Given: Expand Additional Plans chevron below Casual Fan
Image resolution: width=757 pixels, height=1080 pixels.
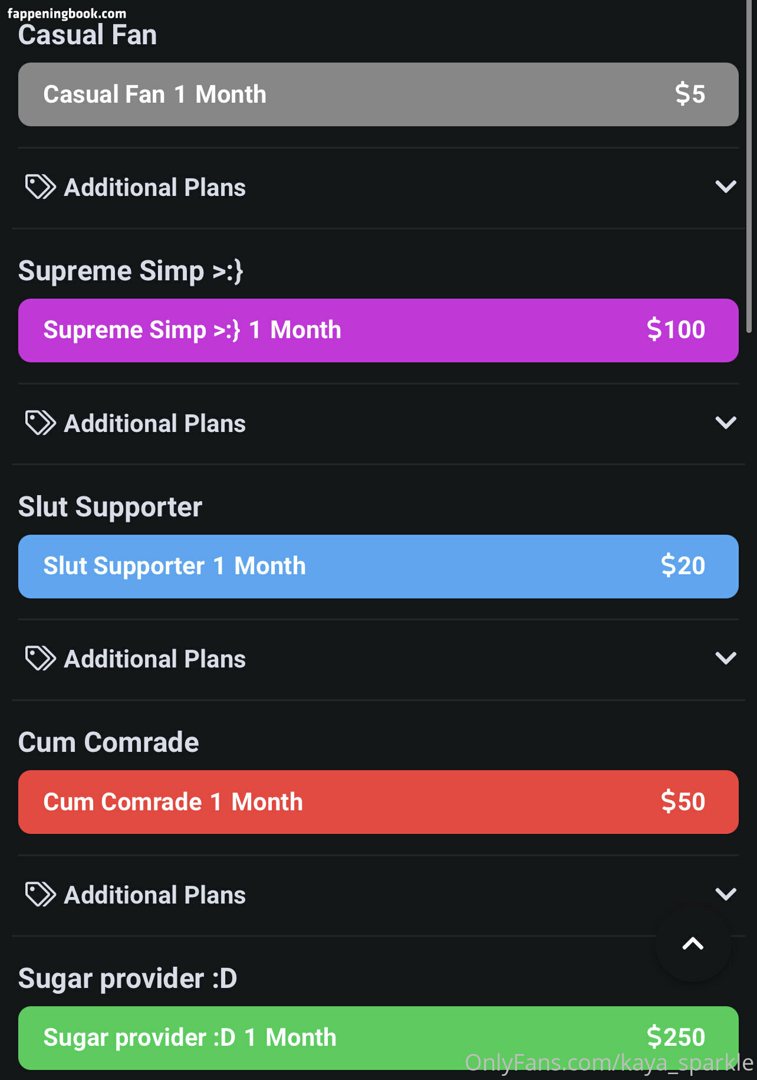Looking at the screenshot, I should [726, 187].
